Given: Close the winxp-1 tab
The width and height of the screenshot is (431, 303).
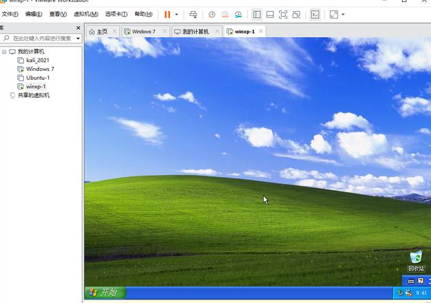Looking at the screenshot, I should click(x=261, y=32).
